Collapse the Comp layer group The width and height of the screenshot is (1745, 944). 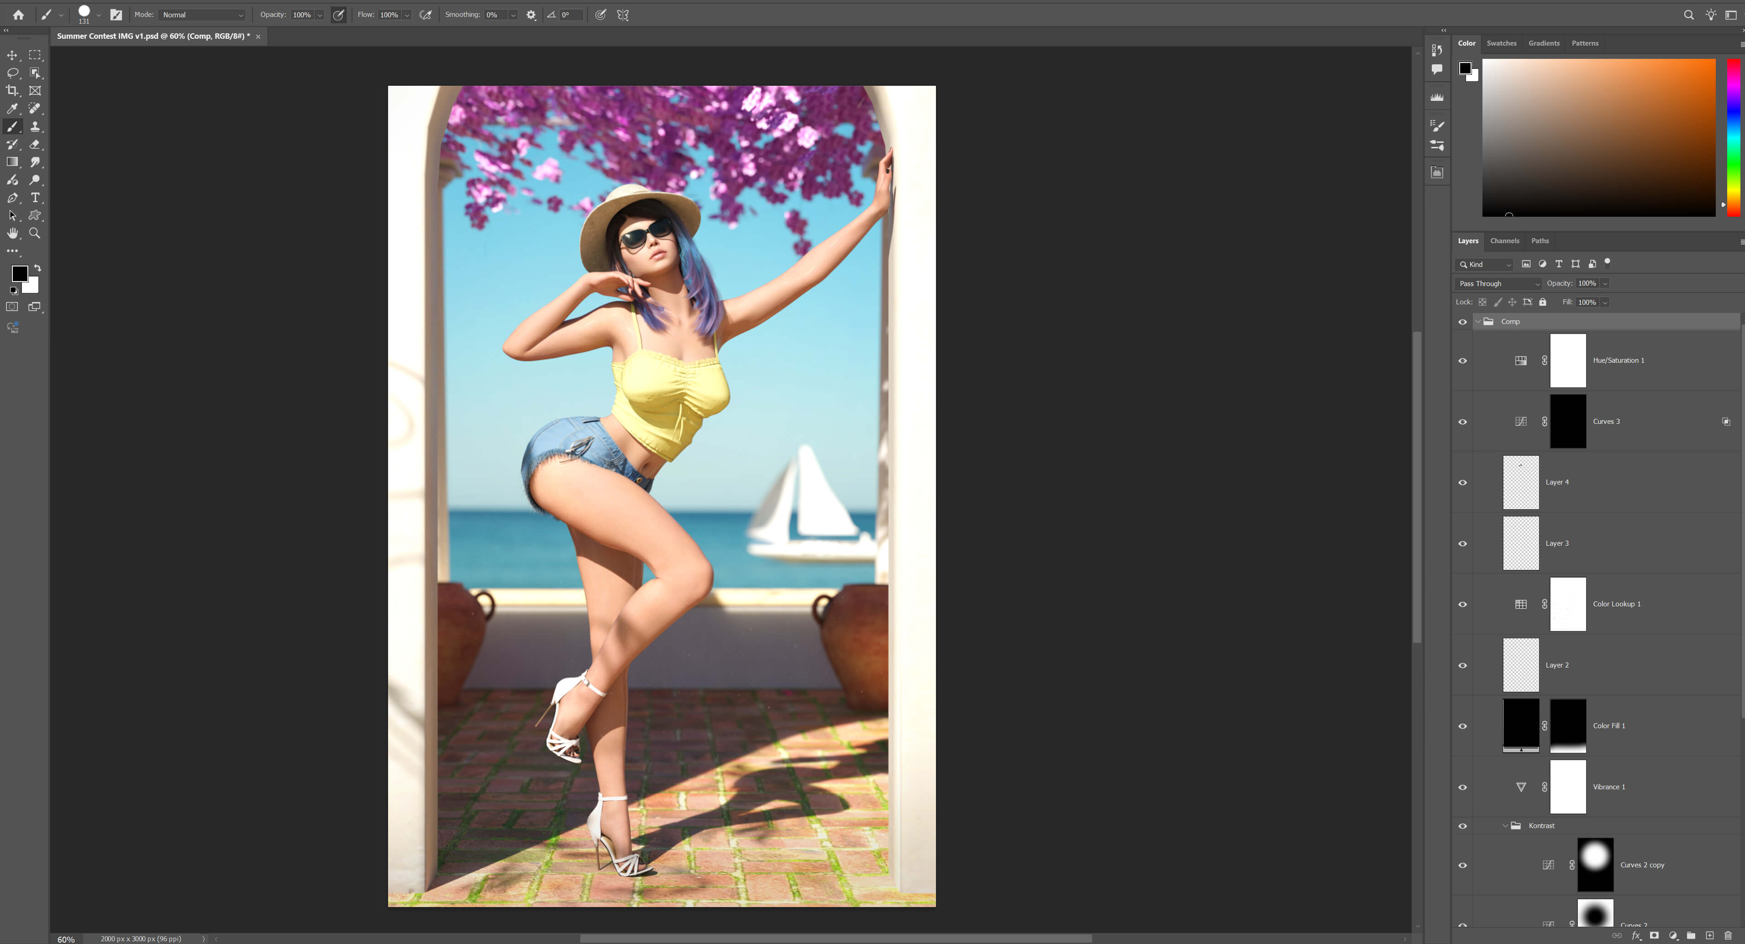coord(1478,322)
